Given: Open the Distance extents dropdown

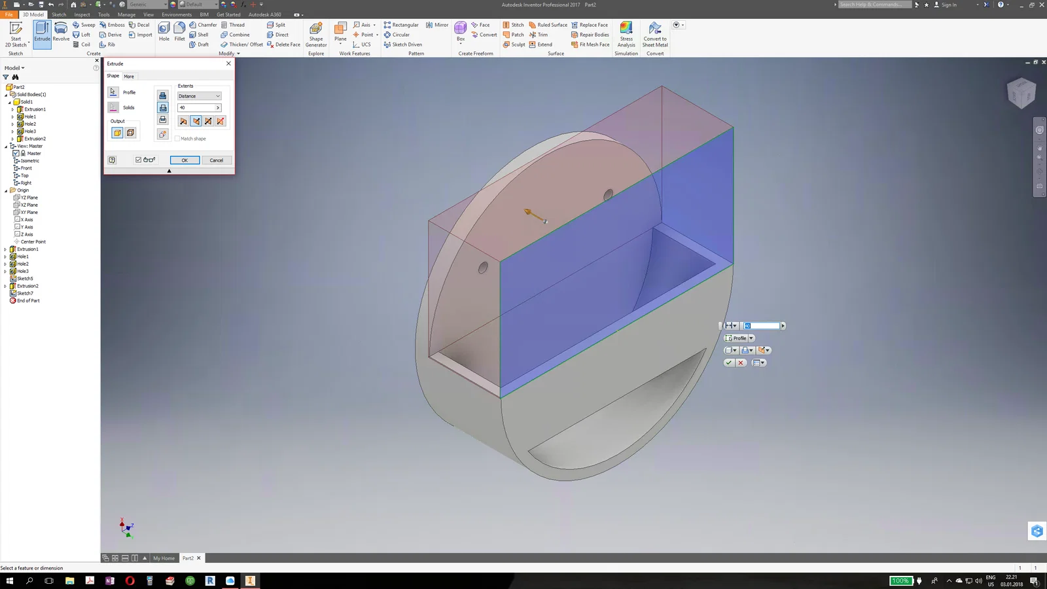Looking at the screenshot, I should (200, 96).
